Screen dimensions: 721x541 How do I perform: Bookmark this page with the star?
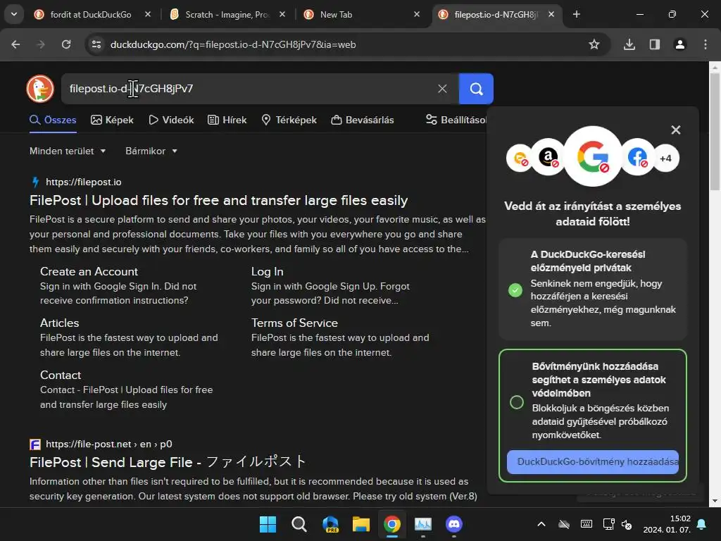coord(594,44)
